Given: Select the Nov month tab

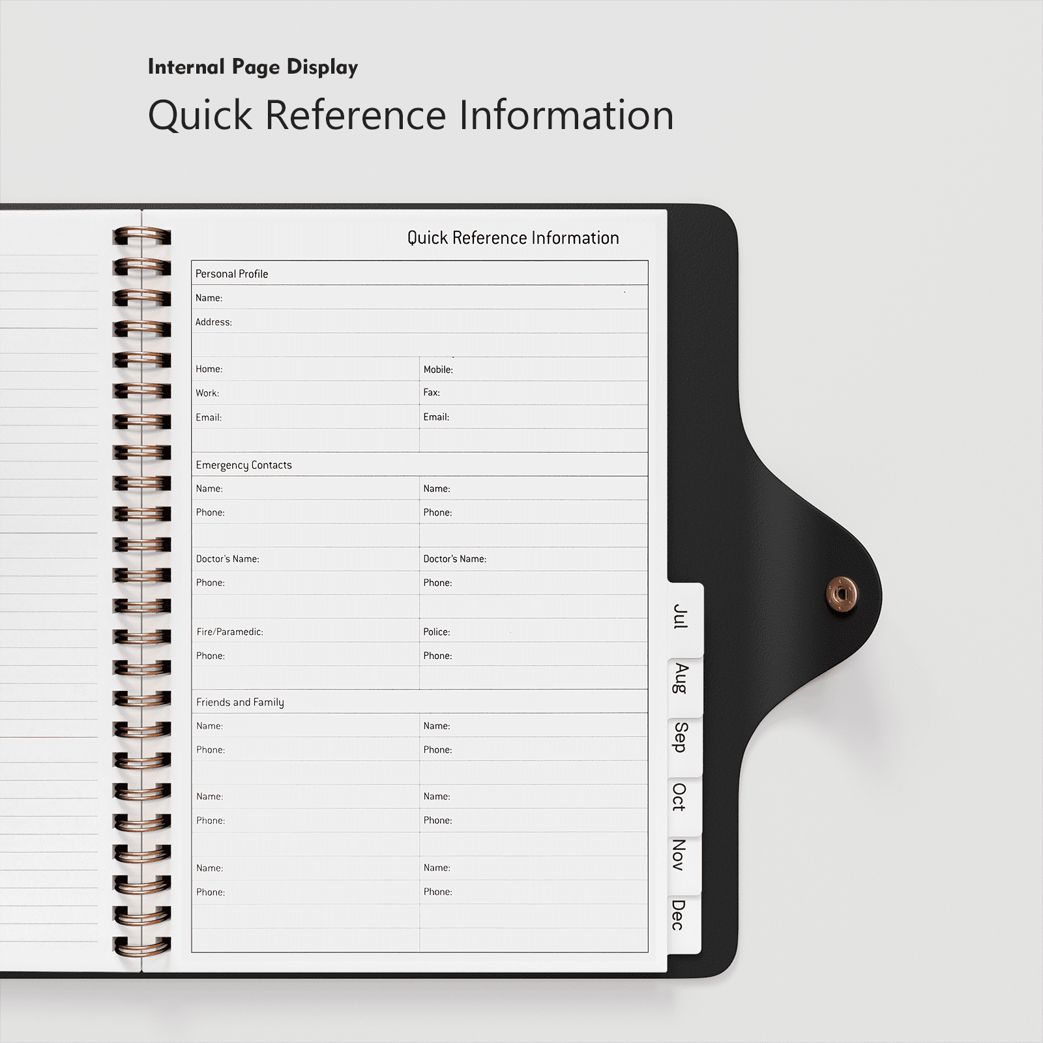Looking at the screenshot, I should click(684, 860).
